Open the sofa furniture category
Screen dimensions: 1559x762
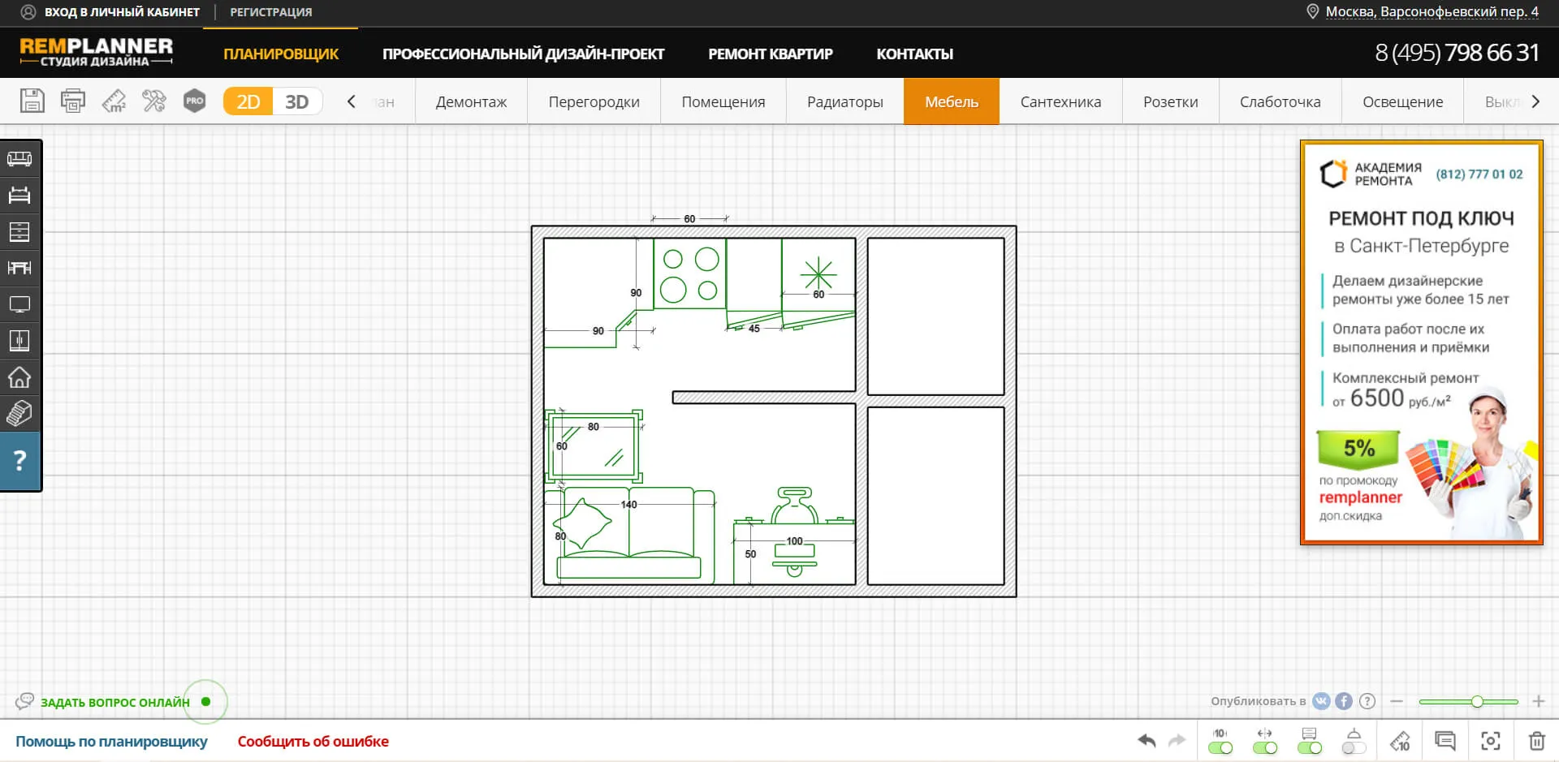click(x=19, y=159)
